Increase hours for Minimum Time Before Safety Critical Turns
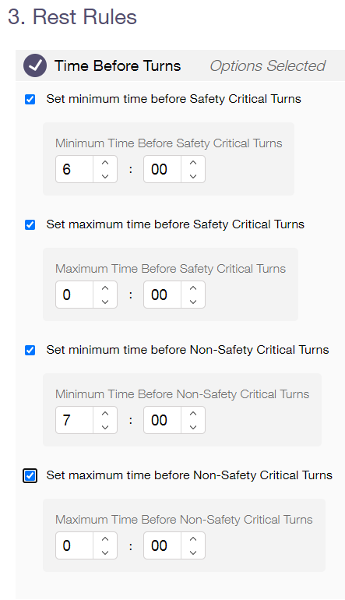 tap(105, 163)
